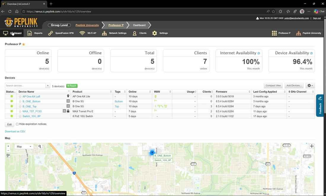The image size is (326, 196).
Task: Filter by the Top tag
Action: [x=117, y=106]
